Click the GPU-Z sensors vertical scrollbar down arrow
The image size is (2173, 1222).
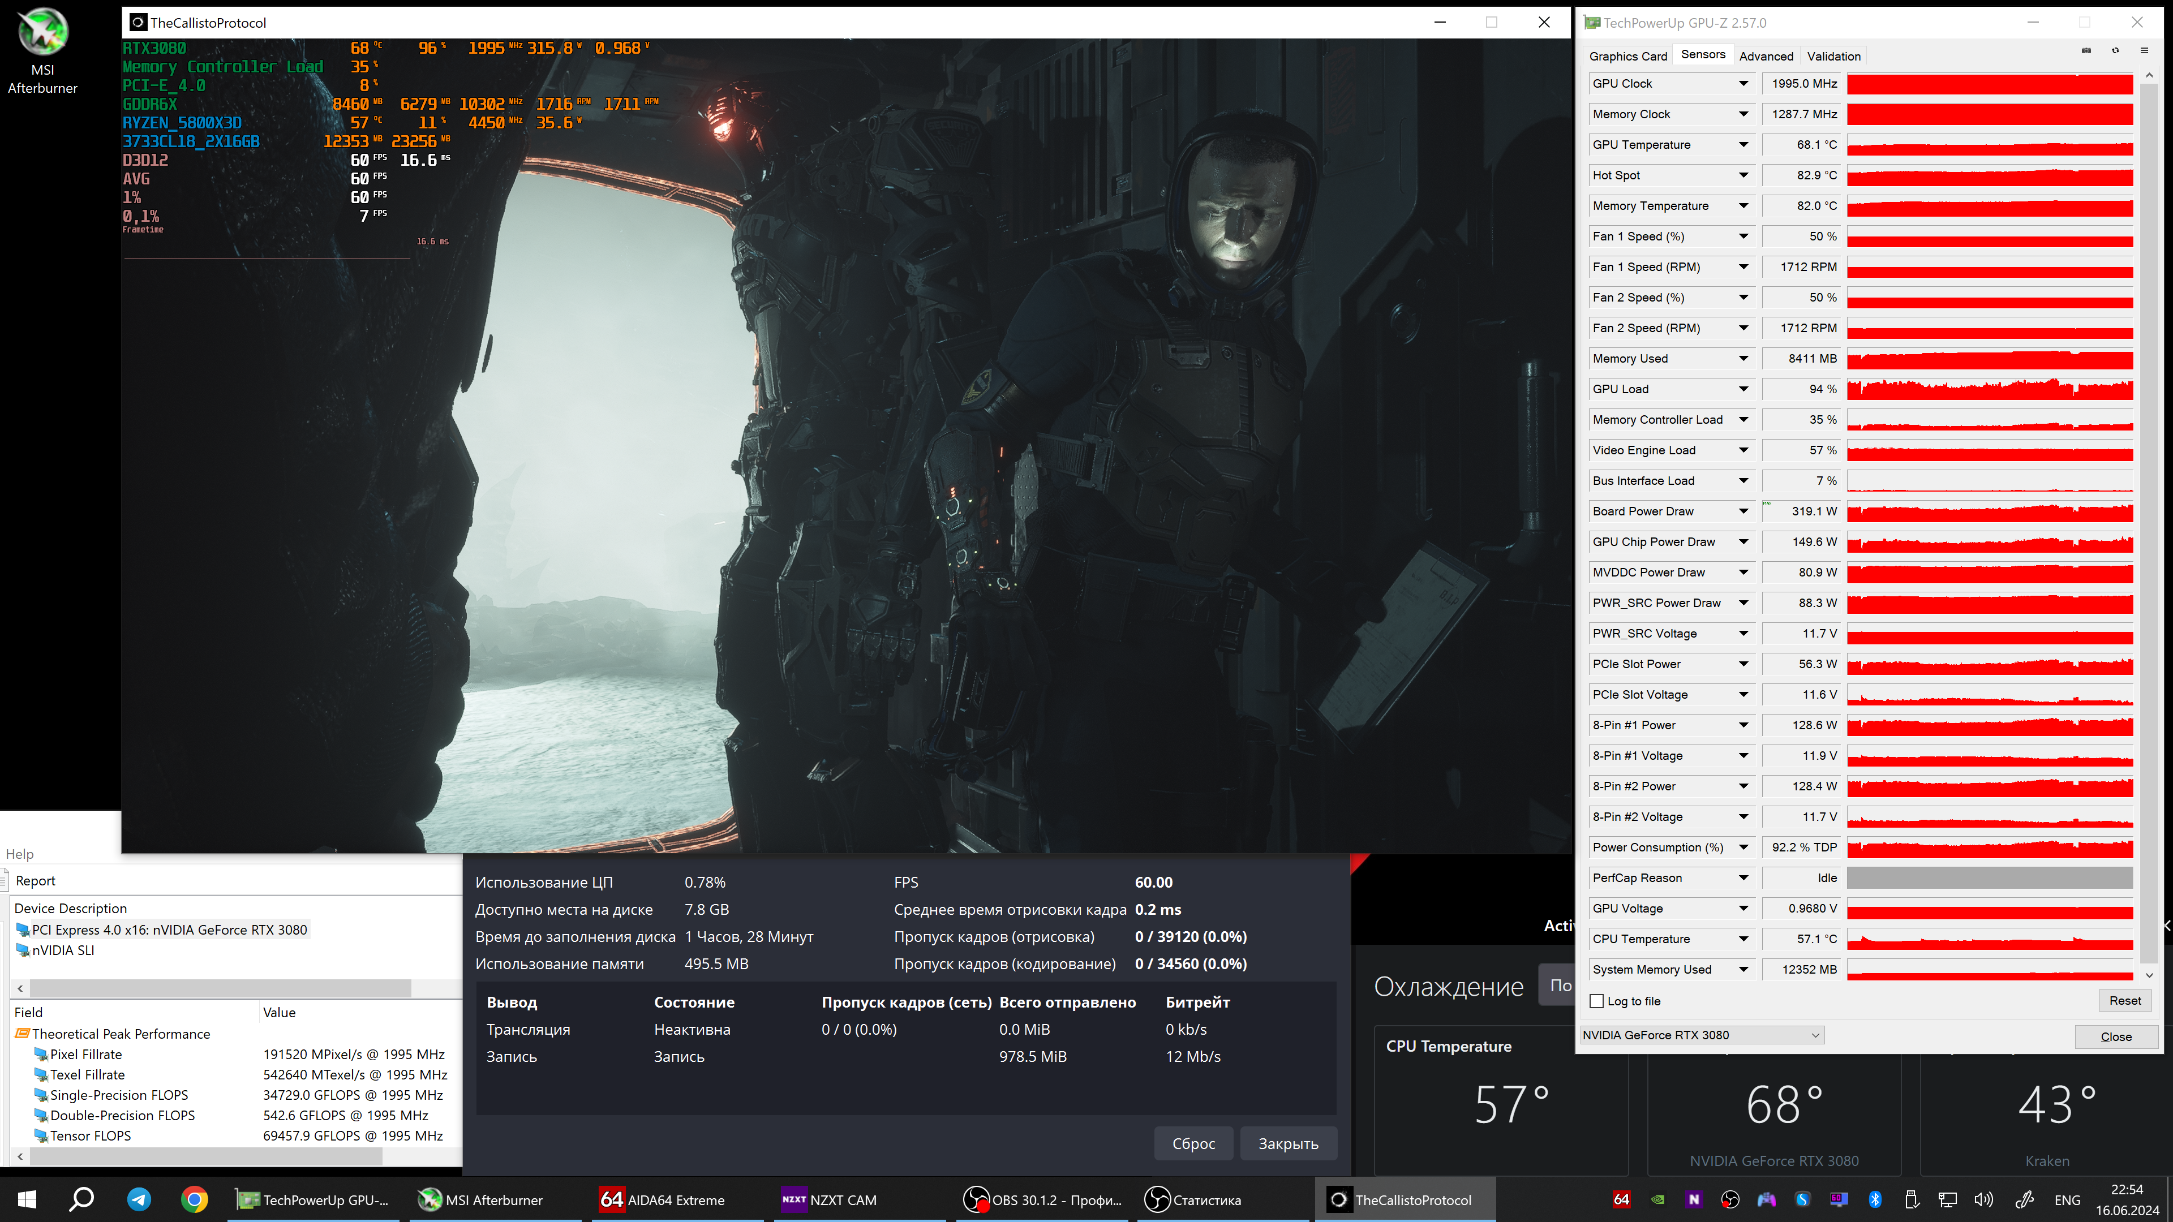coord(2149,975)
